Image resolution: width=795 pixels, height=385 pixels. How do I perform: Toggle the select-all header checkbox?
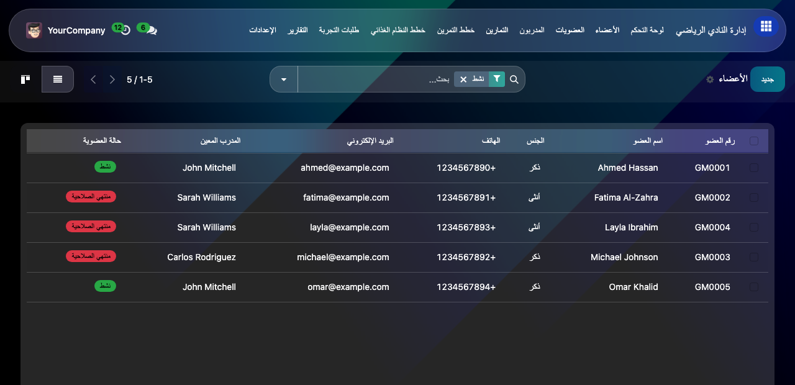pos(754,141)
